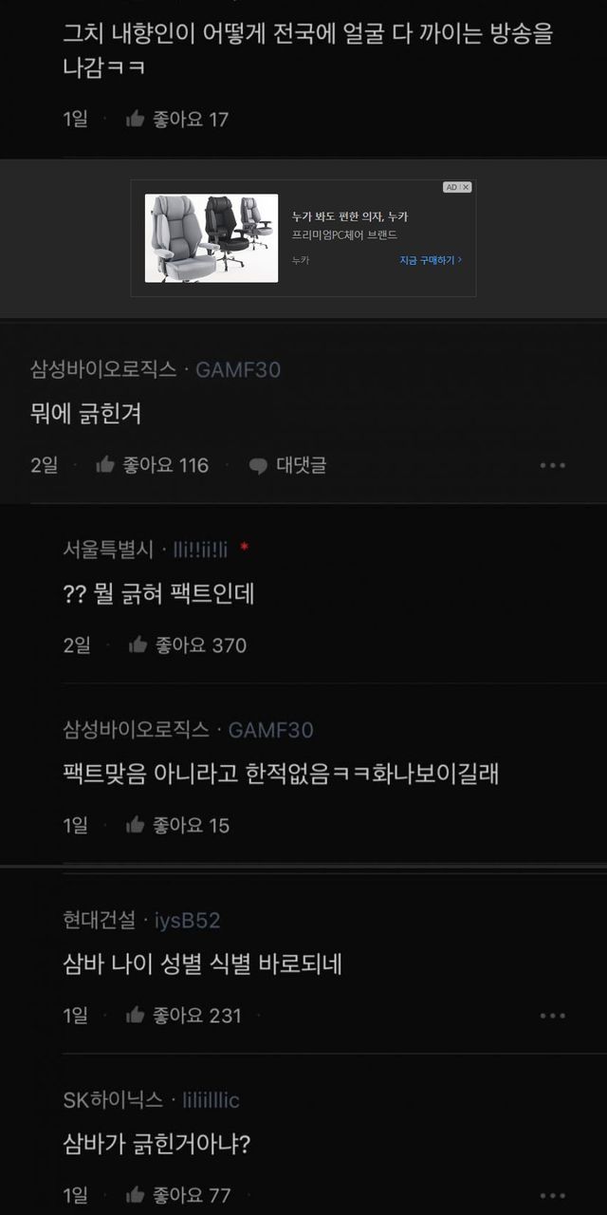
Task: Open the 서울특별시 commenter profile
Action: pyautogui.click(x=108, y=549)
